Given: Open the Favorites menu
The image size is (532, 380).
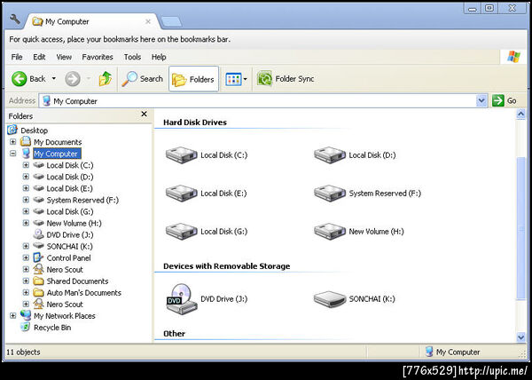Looking at the screenshot, I should click(98, 57).
